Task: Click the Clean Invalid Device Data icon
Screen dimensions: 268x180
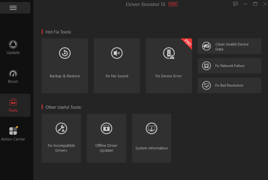Action: pyautogui.click(x=206, y=46)
